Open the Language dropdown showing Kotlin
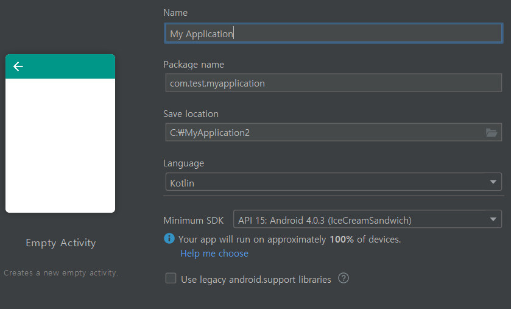This screenshot has width=511, height=309. click(333, 182)
